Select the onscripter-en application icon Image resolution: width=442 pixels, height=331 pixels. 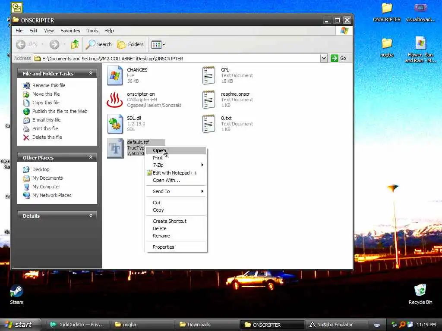click(115, 100)
